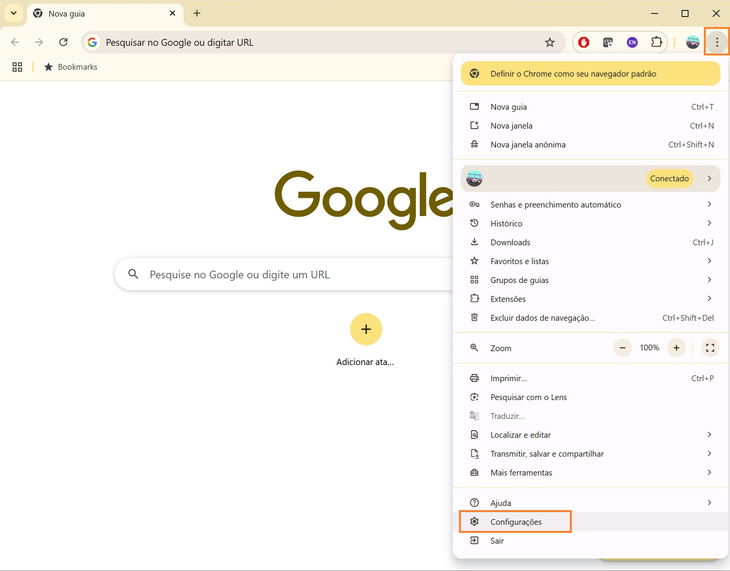This screenshot has width=730, height=571.
Task: Open the apps grid icon in bookmarks bar
Action: coord(17,67)
